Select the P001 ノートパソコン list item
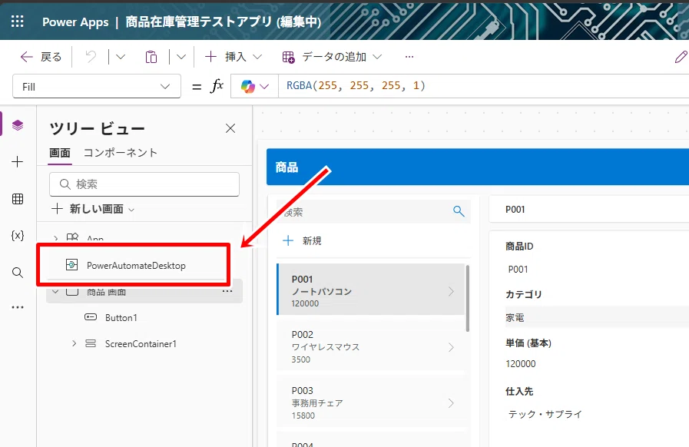 [x=371, y=290]
